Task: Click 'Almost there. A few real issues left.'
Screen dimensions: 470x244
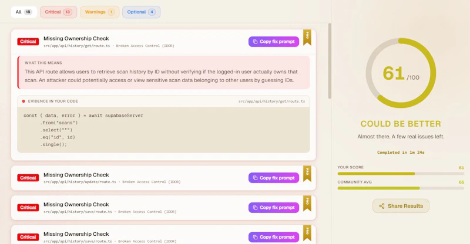Action: (401, 137)
